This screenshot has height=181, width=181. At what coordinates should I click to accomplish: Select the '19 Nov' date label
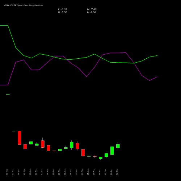pyautogui.click(x=53, y=172)
